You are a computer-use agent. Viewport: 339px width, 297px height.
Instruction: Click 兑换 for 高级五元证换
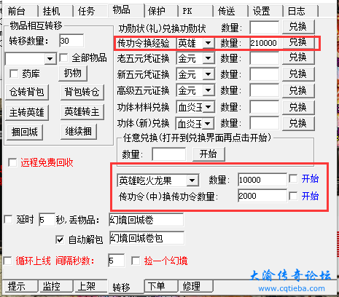pos(298,90)
